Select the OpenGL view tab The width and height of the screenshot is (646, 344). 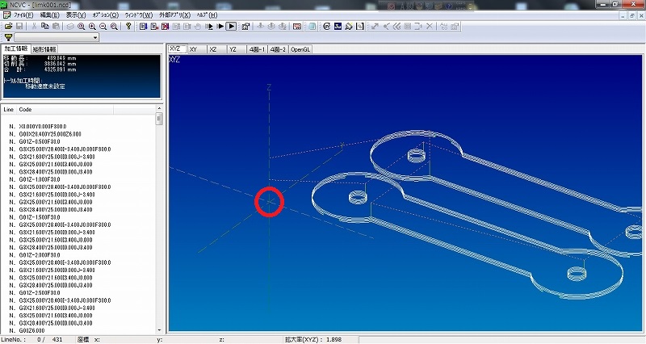coord(301,48)
